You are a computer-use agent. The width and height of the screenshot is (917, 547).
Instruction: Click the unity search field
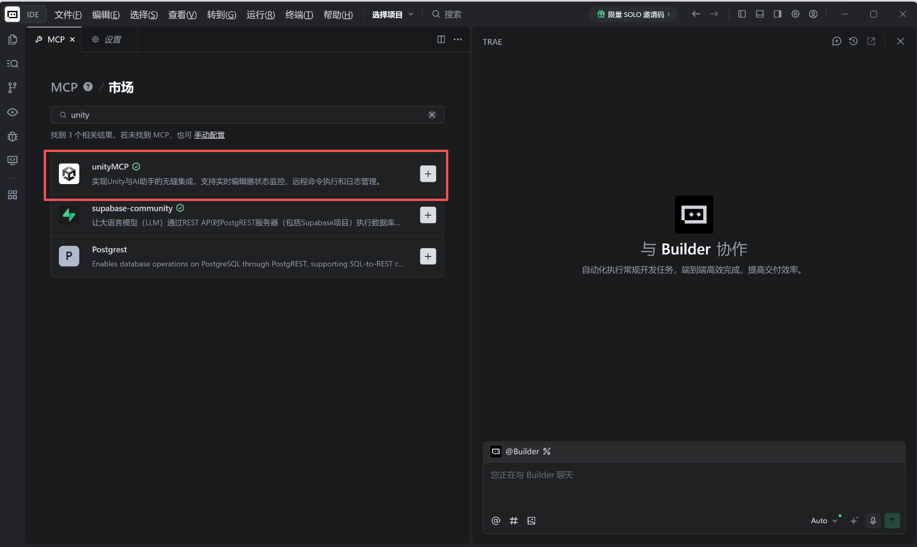pos(247,115)
